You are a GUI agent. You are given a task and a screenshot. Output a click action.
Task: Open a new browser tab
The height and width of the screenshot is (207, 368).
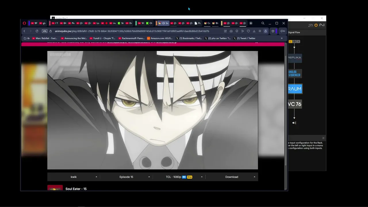(x=251, y=23)
